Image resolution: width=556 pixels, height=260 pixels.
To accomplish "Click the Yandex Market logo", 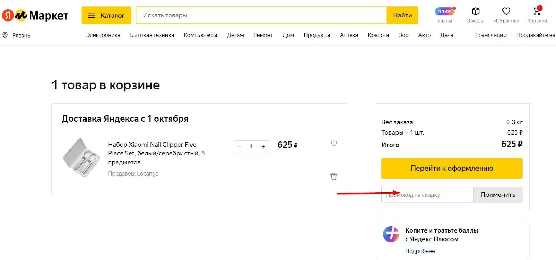I will (x=35, y=15).
